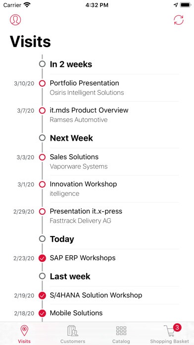This screenshot has width=194, height=345.
Task: Select the Portfolio Presentation marker circle
Action: pyautogui.click(x=42, y=83)
